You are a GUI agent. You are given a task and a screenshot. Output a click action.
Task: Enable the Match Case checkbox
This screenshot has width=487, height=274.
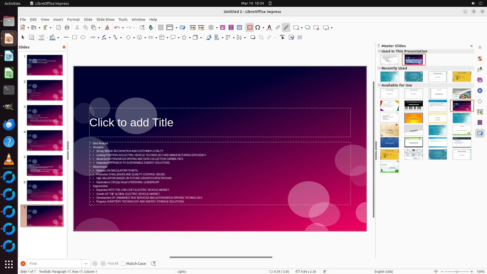point(123,264)
